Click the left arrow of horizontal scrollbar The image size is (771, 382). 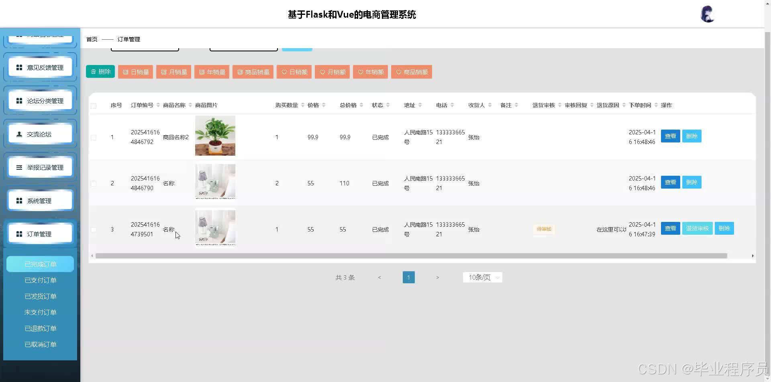92,256
